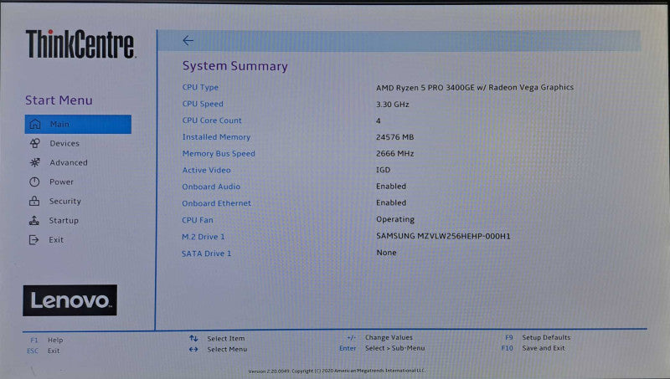Click the Installed Memory label
Screen dimensions: 670x379
(x=216, y=137)
